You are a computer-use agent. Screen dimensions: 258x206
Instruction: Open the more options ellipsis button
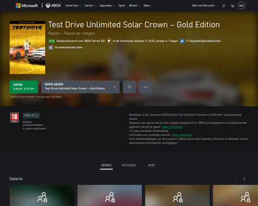146,87
